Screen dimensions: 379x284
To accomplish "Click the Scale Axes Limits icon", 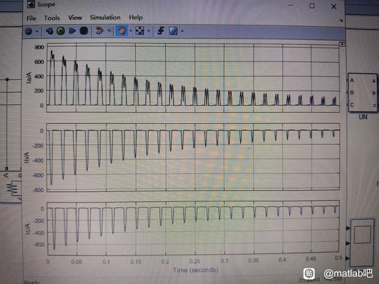I will [140, 31].
